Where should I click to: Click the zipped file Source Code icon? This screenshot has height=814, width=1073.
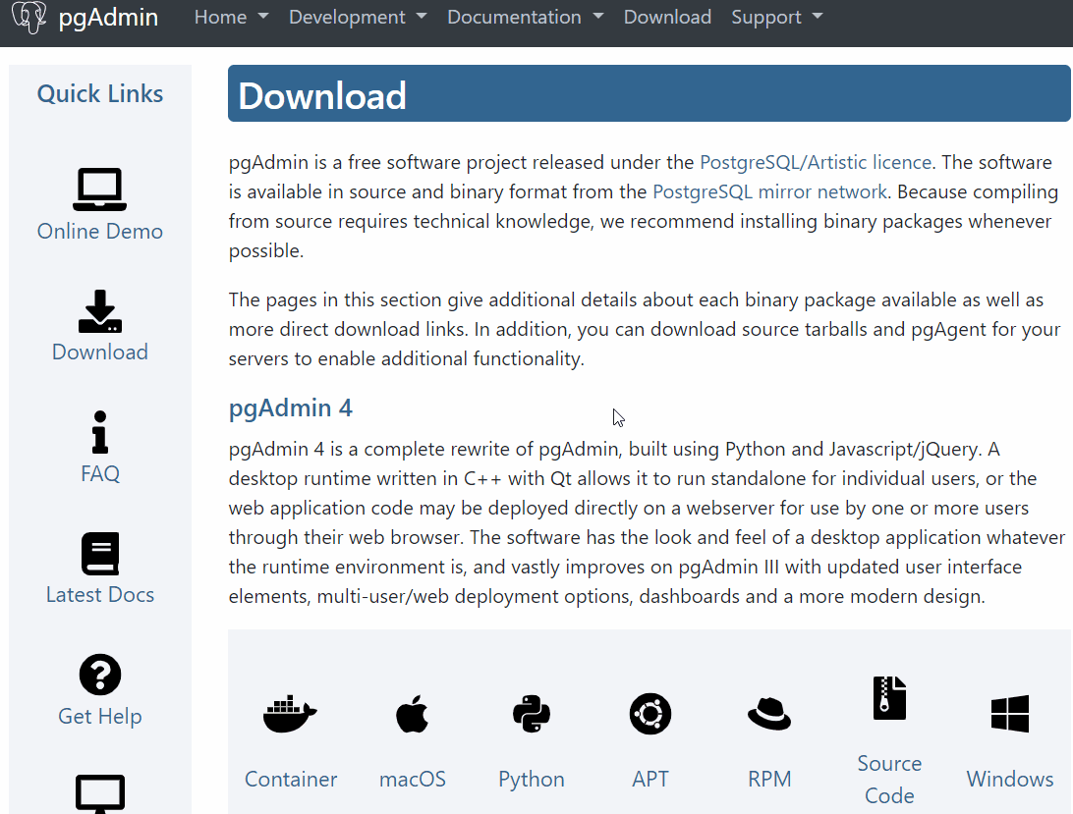pyautogui.click(x=889, y=698)
